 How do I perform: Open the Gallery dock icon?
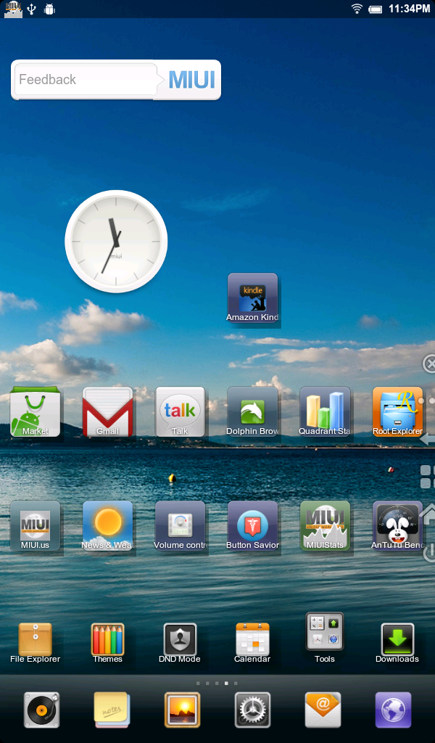coord(182,710)
